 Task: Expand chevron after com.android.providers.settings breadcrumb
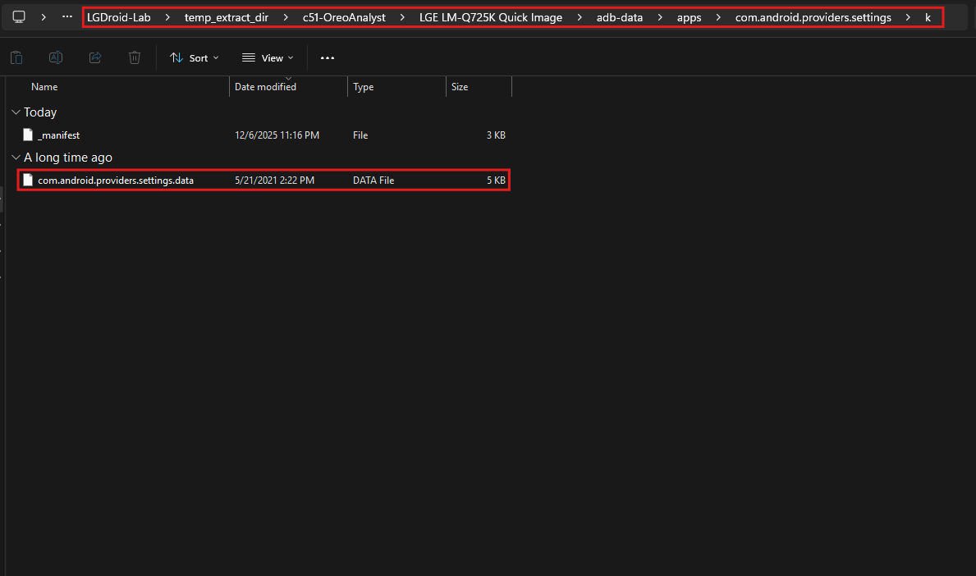(x=908, y=17)
